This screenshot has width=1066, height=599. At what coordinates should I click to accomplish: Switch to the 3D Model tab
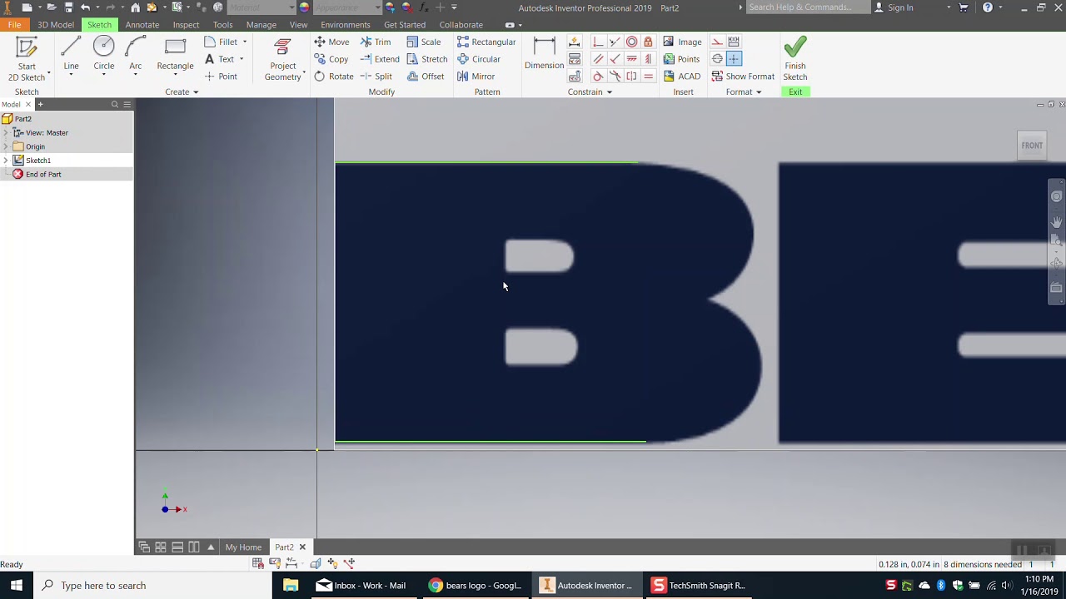(x=56, y=24)
